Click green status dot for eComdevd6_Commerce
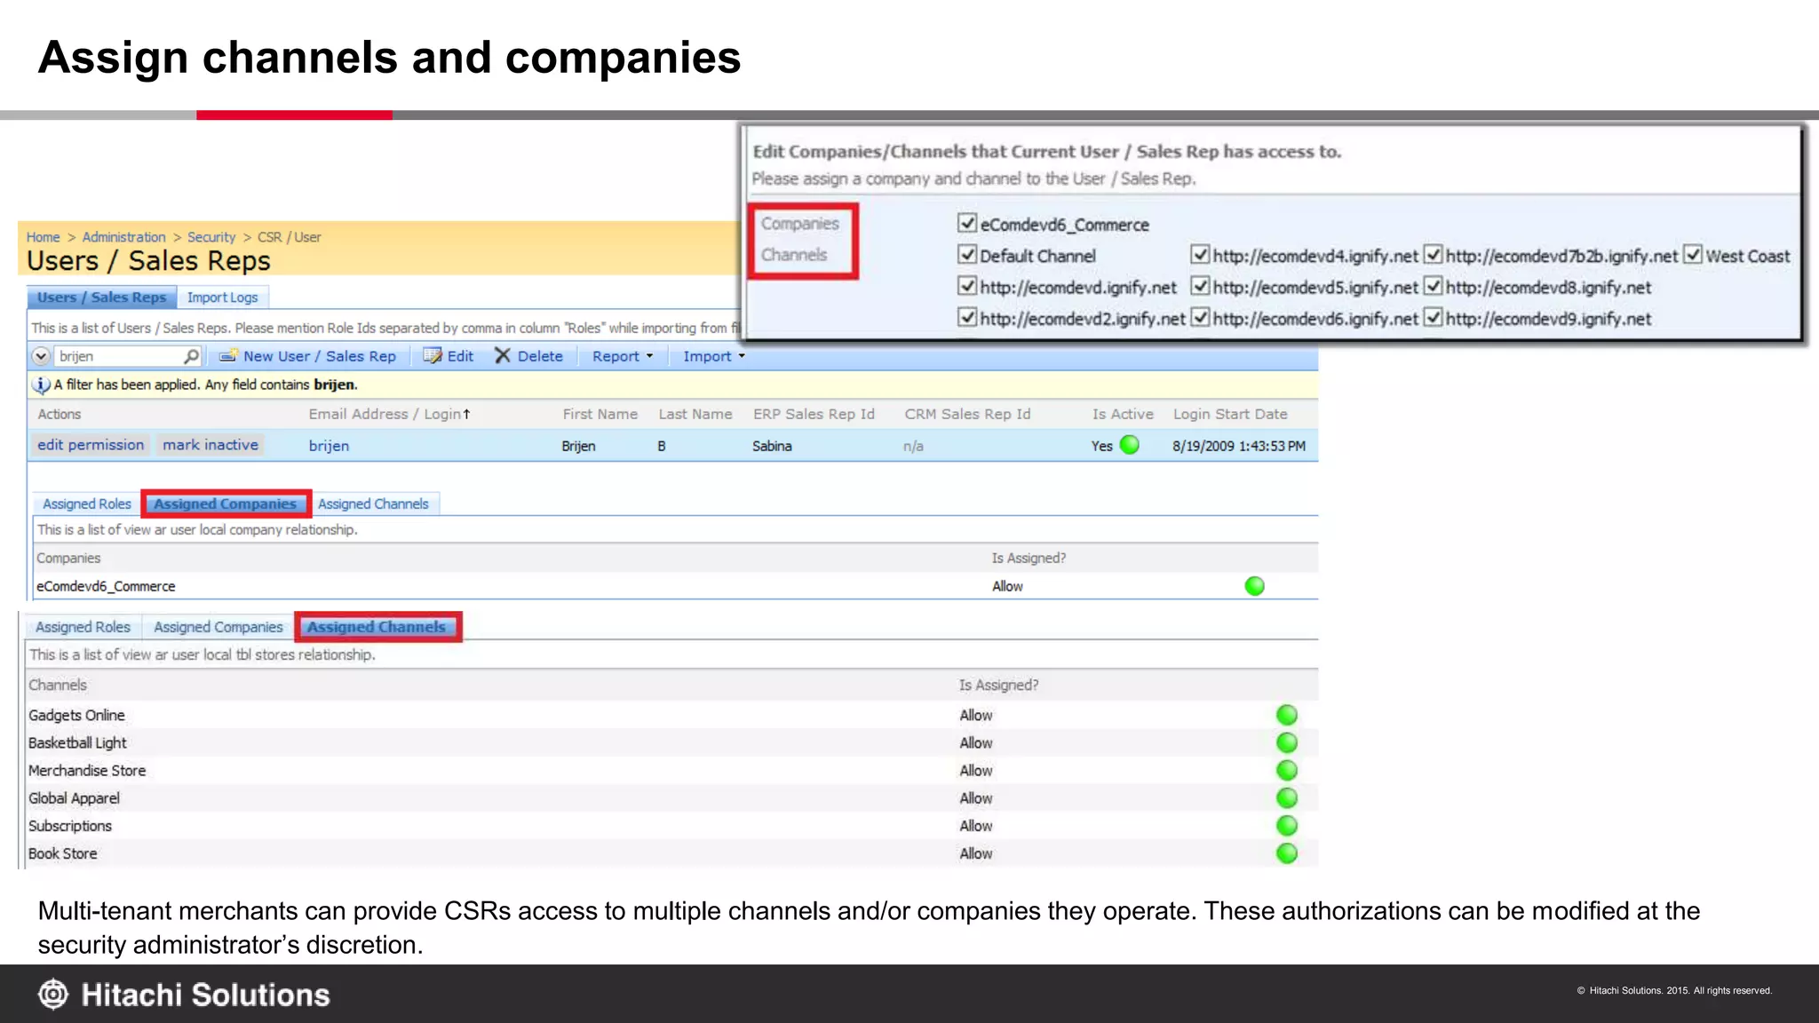This screenshot has height=1023, width=1819. (x=1255, y=586)
